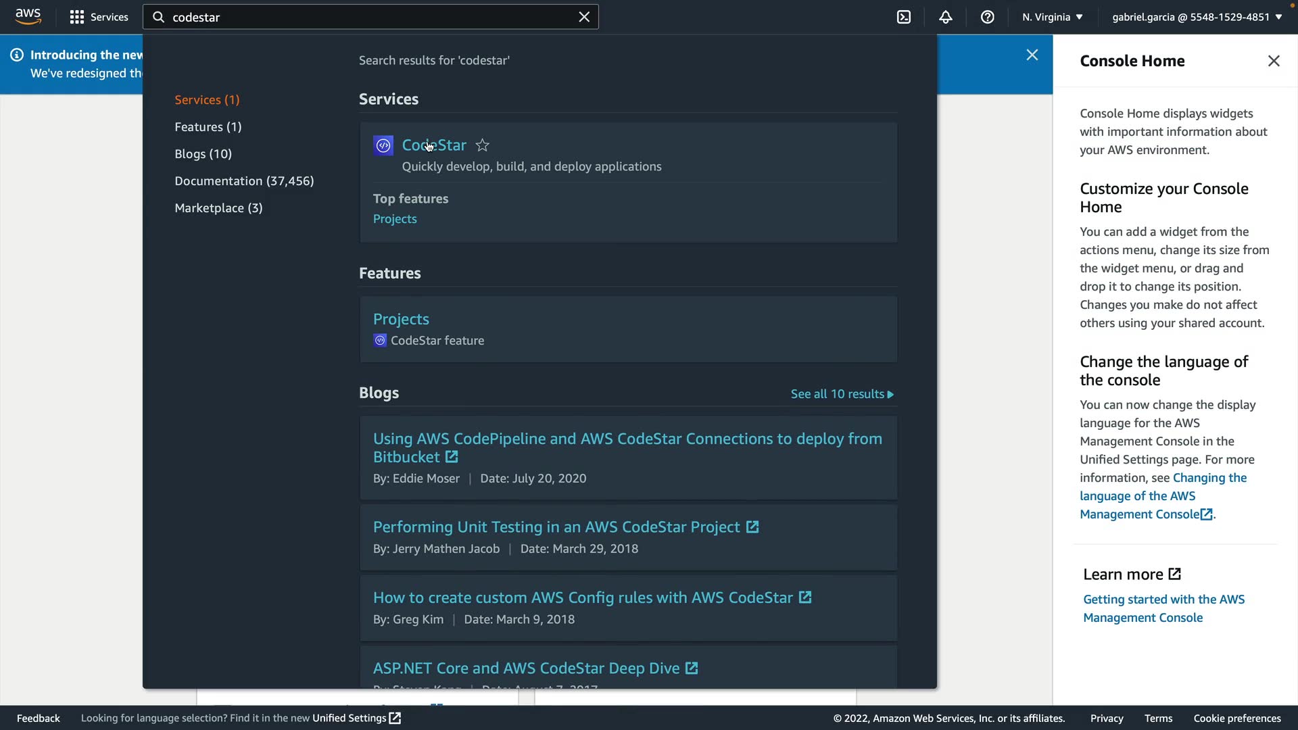This screenshot has height=730, width=1298.
Task: Open the CodeStar service link
Action: [x=434, y=145]
